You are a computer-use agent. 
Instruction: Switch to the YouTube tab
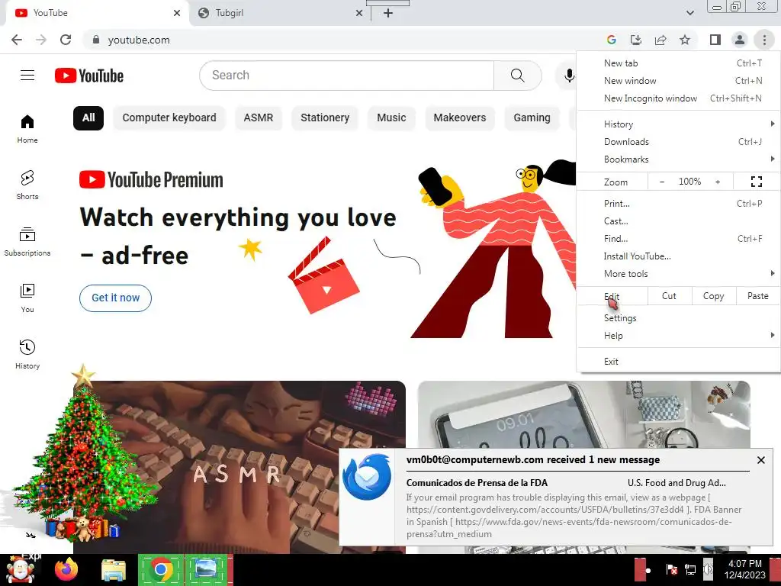pos(97,13)
